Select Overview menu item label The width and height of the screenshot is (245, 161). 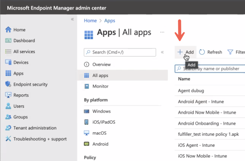(x=102, y=64)
